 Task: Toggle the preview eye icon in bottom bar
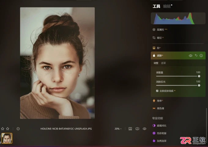pos(144,129)
